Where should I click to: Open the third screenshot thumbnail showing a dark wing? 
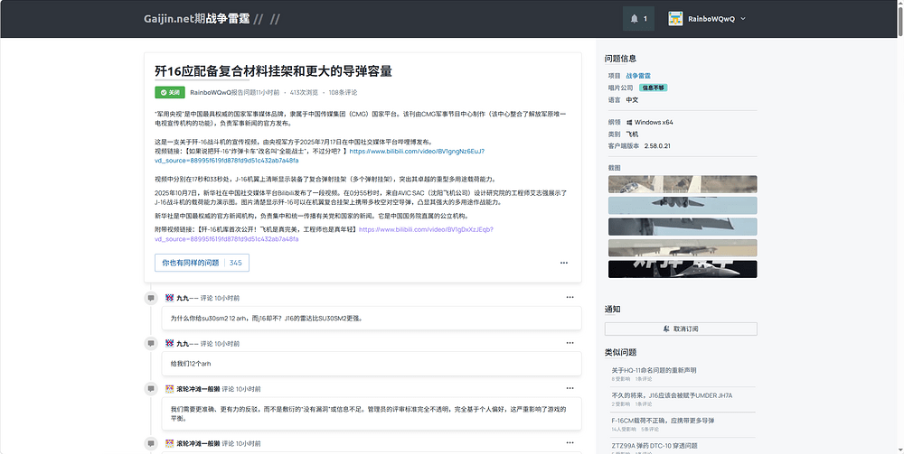click(x=683, y=227)
